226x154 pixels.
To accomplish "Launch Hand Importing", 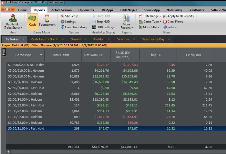I will [73, 27].
